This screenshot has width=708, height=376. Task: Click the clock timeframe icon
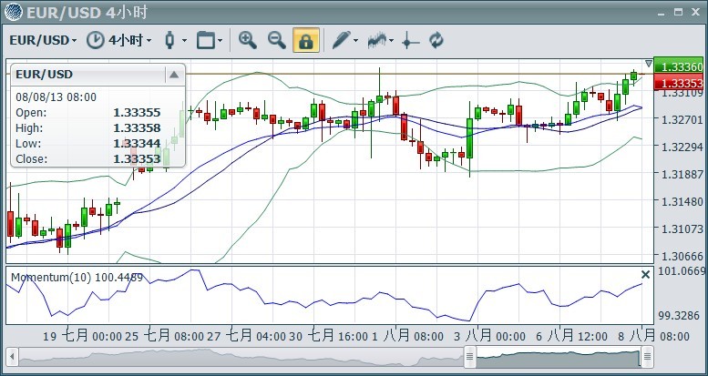[95, 40]
